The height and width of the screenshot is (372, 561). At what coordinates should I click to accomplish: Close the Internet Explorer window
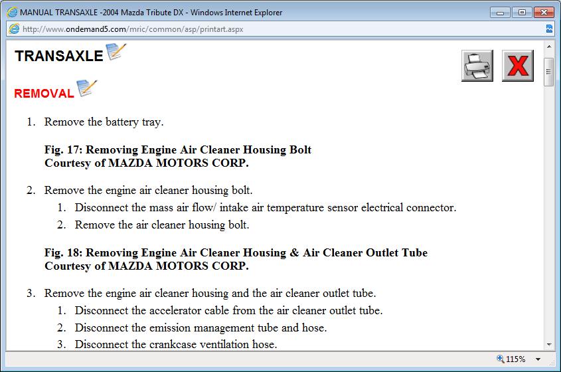pos(544,13)
